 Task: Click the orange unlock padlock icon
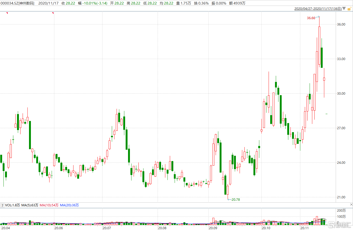[349, 9]
